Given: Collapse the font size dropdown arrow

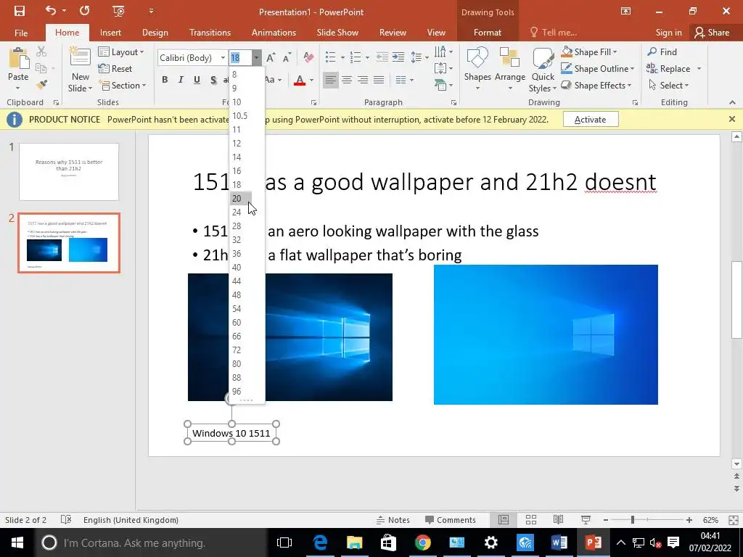Looking at the screenshot, I should point(256,58).
